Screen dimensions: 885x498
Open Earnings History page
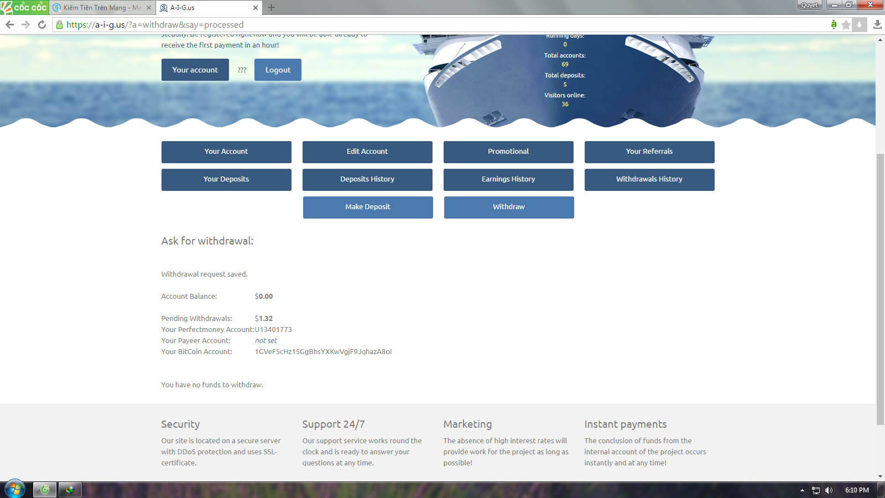508,179
